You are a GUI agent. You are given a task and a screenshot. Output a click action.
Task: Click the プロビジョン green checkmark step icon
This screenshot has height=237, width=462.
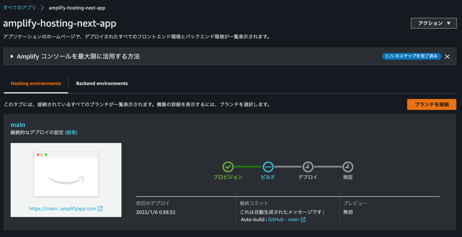click(x=228, y=167)
